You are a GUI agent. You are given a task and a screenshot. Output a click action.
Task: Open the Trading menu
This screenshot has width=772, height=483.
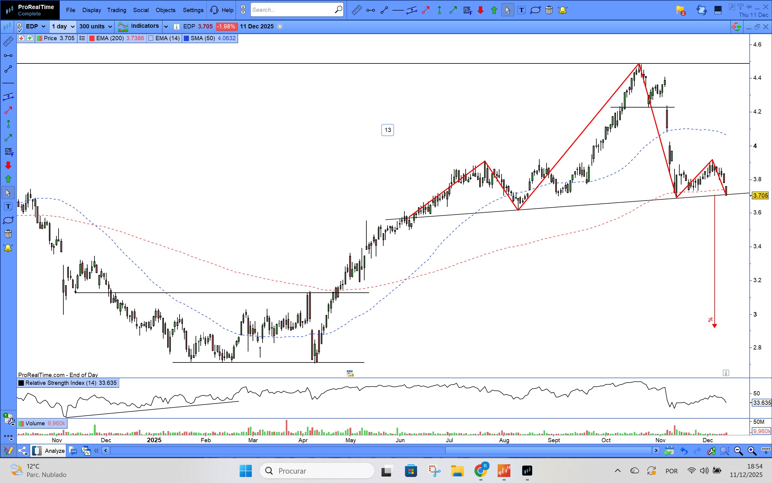click(116, 10)
